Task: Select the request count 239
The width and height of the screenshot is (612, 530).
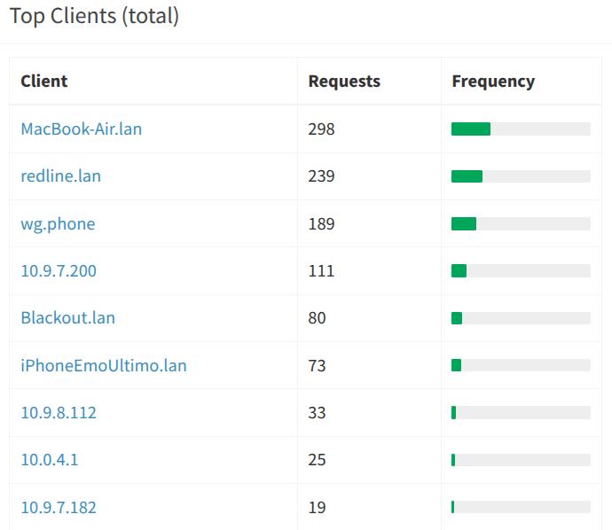Action: (x=321, y=176)
